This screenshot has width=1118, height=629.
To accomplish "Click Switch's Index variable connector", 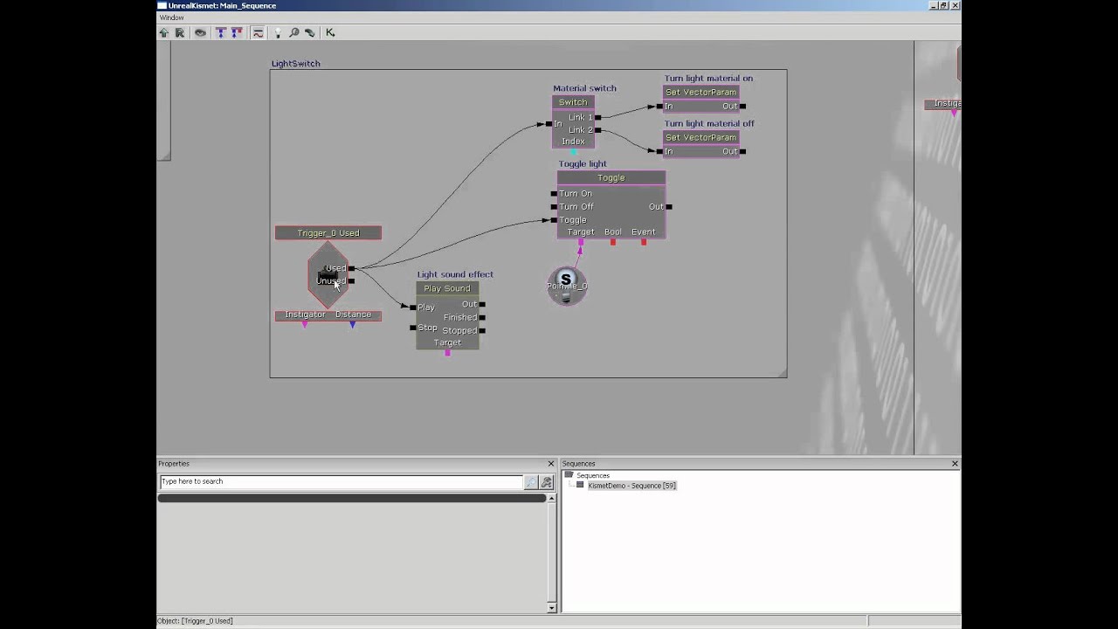I will (x=574, y=152).
